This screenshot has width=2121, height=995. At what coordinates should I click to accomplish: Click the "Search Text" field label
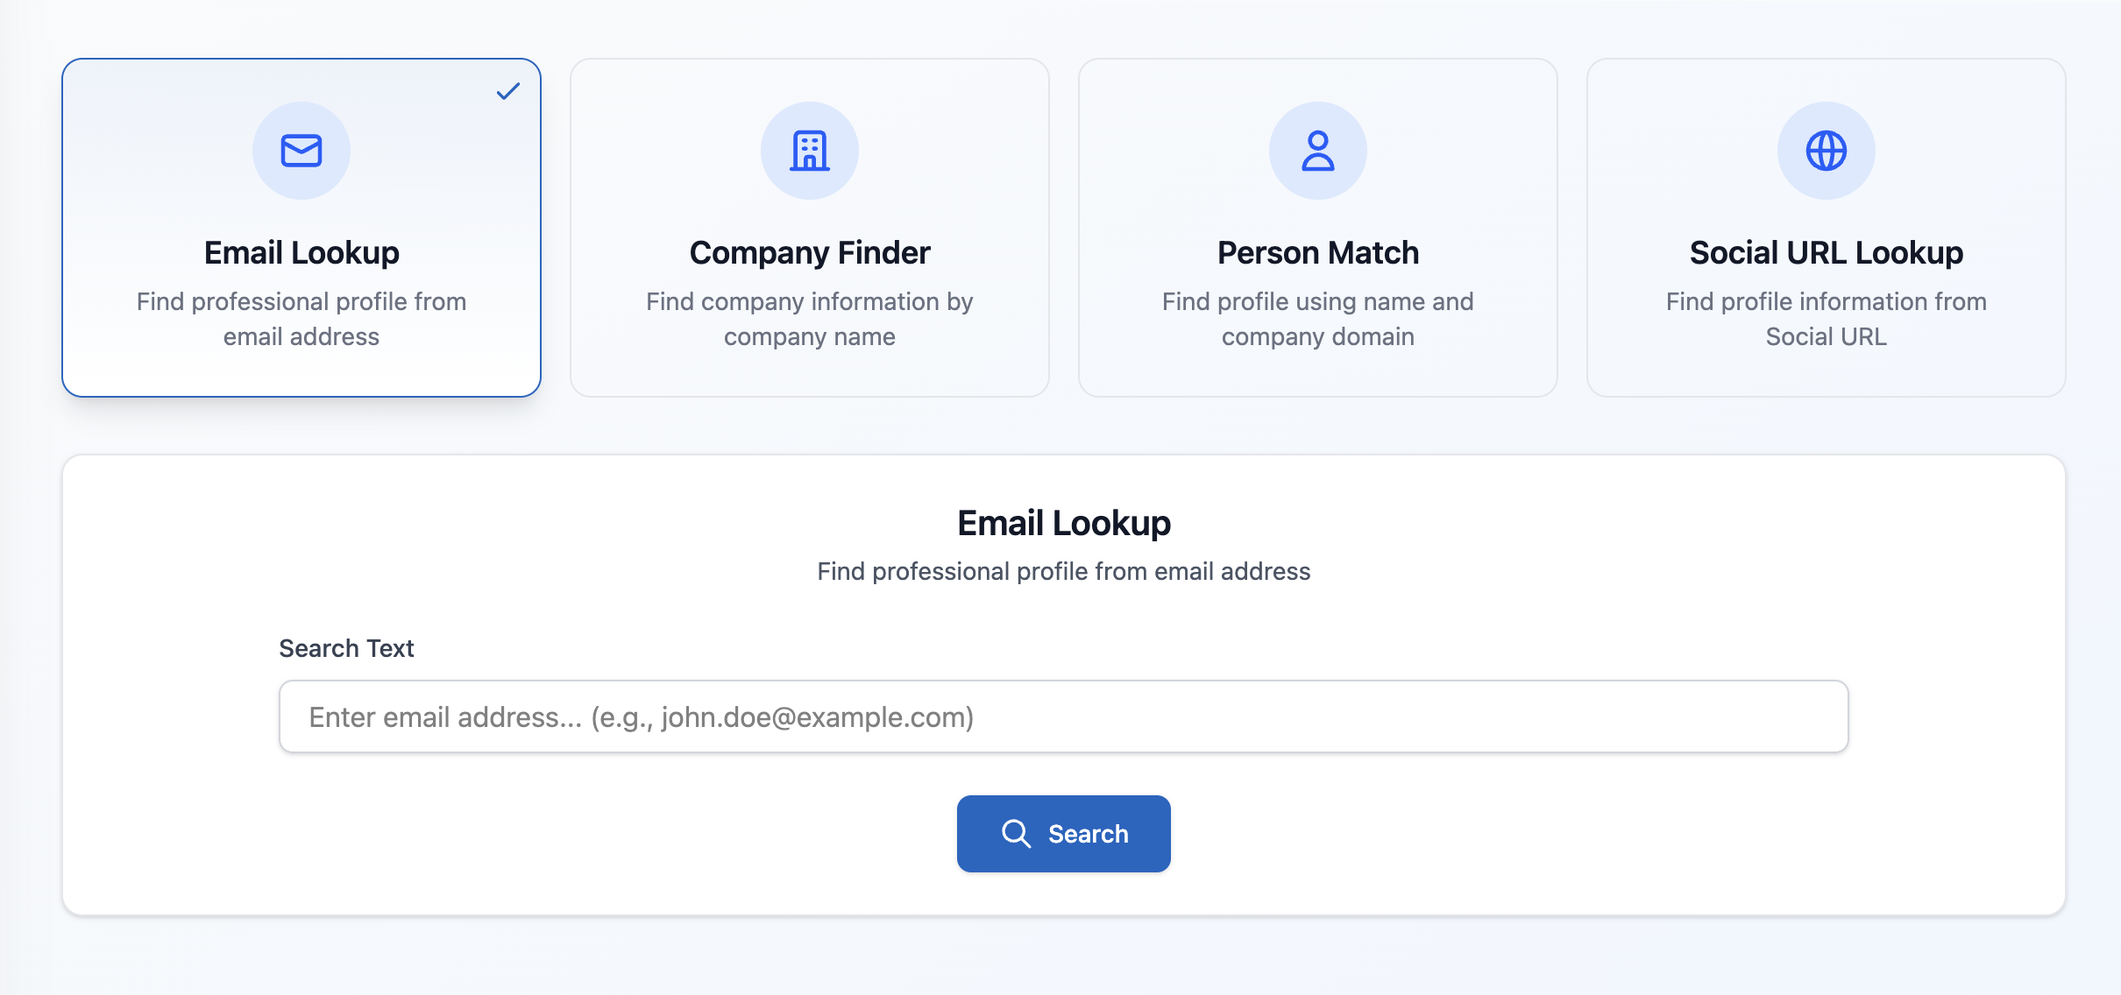[x=346, y=648]
